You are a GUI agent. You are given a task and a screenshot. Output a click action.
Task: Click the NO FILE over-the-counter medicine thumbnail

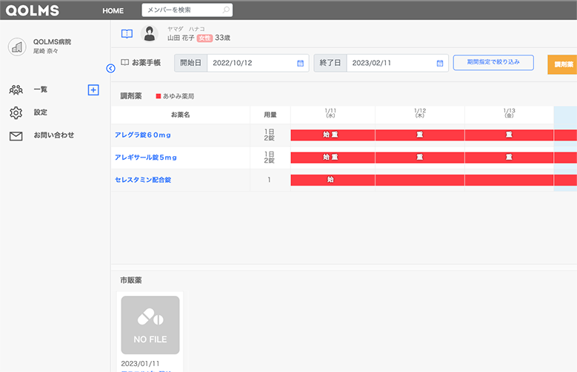[x=150, y=325]
